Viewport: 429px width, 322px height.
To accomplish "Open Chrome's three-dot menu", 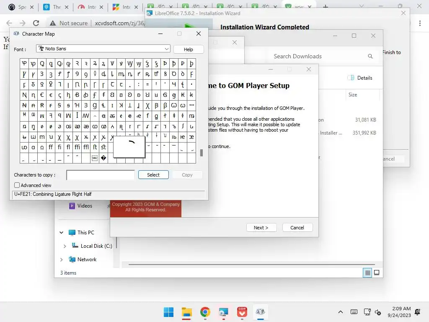I will coord(420,23).
